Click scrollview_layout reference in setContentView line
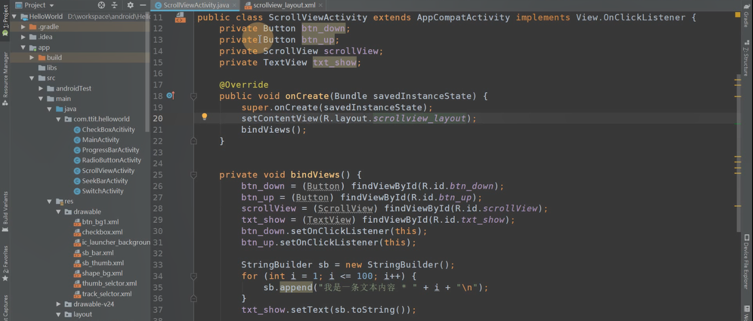 pyautogui.click(x=419, y=118)
